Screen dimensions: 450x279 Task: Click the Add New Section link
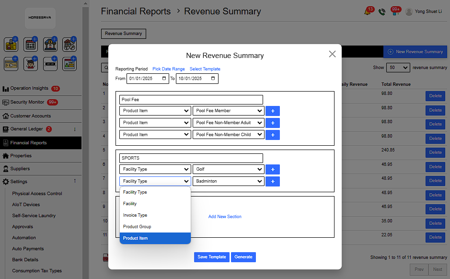225,217
